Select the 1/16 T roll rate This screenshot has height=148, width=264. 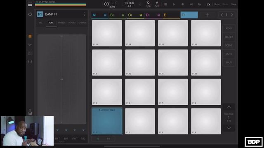[75, 139]
